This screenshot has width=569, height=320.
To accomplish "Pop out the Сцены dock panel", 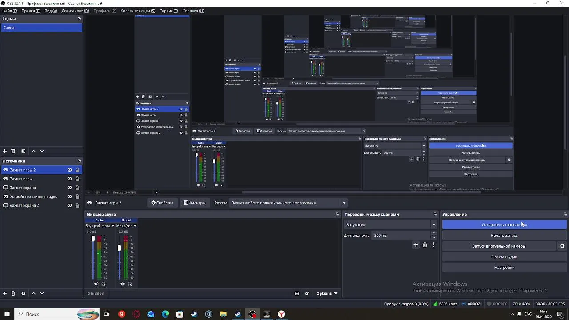I will pyautogui.click(x=79, y=19).
